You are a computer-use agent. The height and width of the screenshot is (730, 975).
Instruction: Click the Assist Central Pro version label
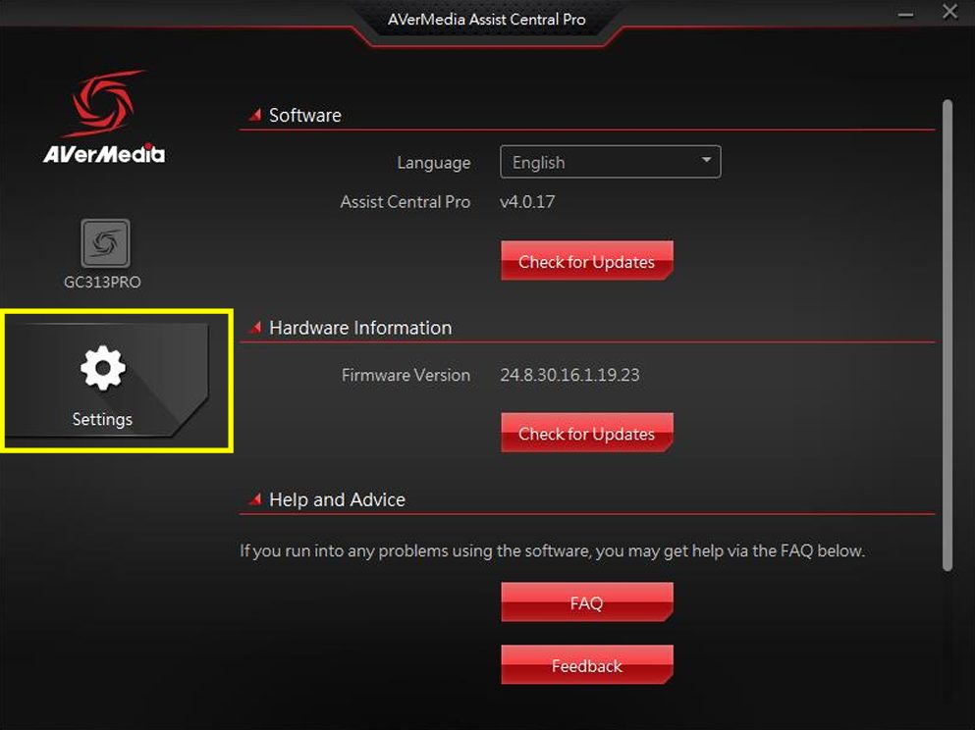(x=405, y=202)
